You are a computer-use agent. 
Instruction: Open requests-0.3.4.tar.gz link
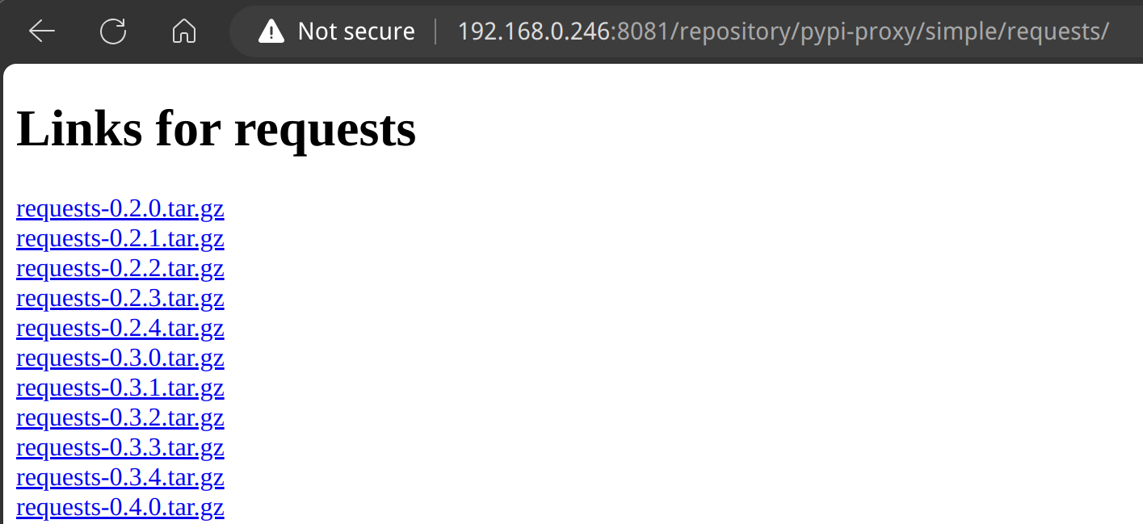point(120,478)
